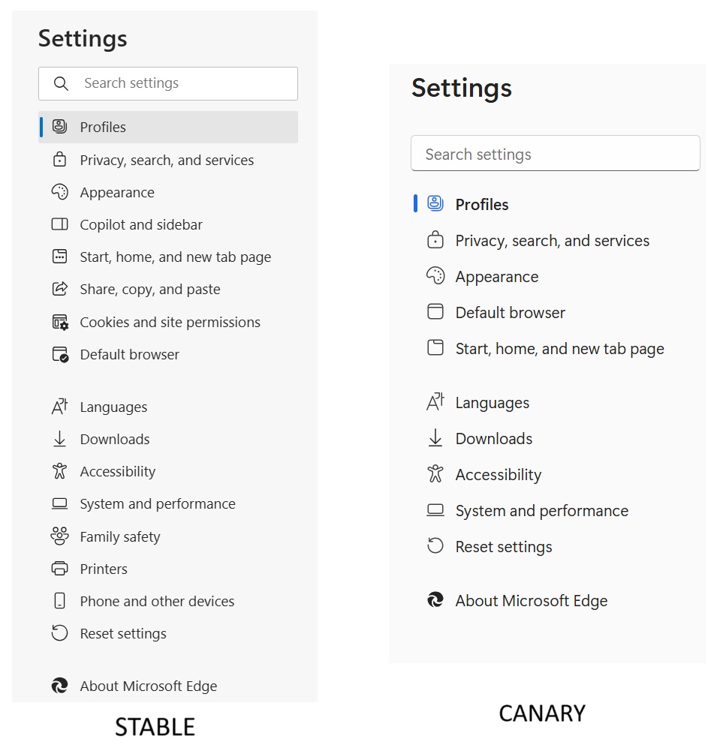This screenshot has height=751, width=720.
Task: Click the Printers icon in STABLE
Action: [60, 569]
